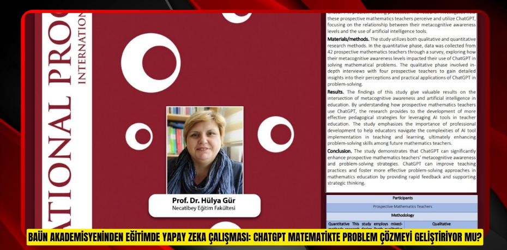
Task: Click the large vertical "ATIONAL PROC" text
Action: pyautogui.click(x=59, y=121)
